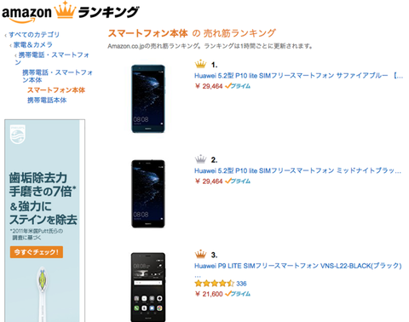This screenshot has height=322, width=409.
Task: Click the silver crown beside rank 2
Action: tap(200, 159)
